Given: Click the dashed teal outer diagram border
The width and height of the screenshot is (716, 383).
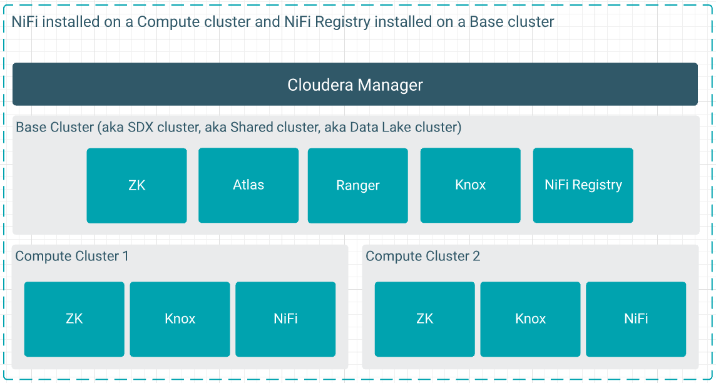Looking at the screenshot, I should [4, 188].
